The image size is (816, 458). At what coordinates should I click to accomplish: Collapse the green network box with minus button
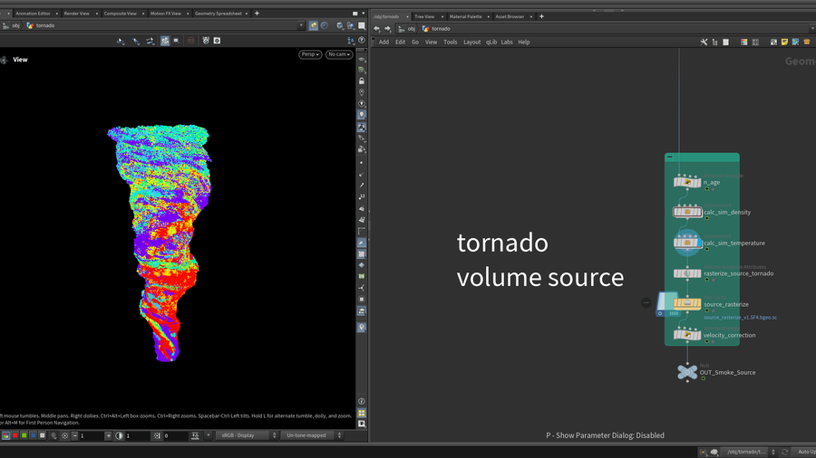[x=670, y=157]
